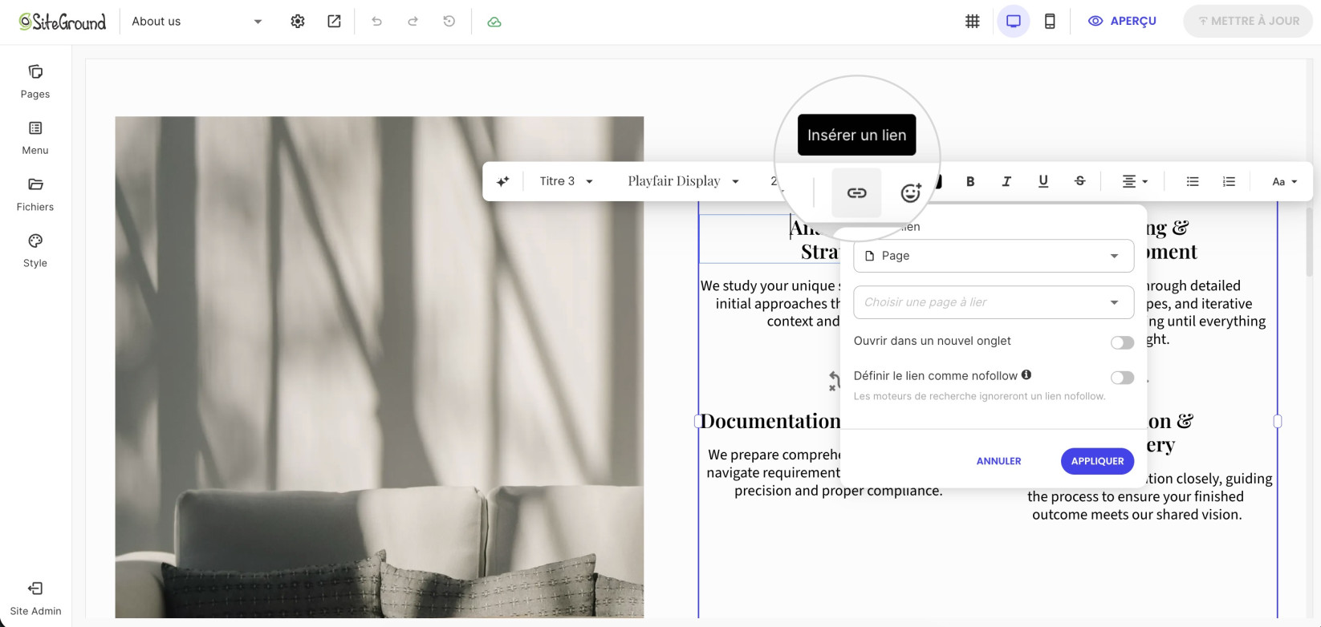
Task: Click the nofollow info icon
Action: click(1026, 374)
